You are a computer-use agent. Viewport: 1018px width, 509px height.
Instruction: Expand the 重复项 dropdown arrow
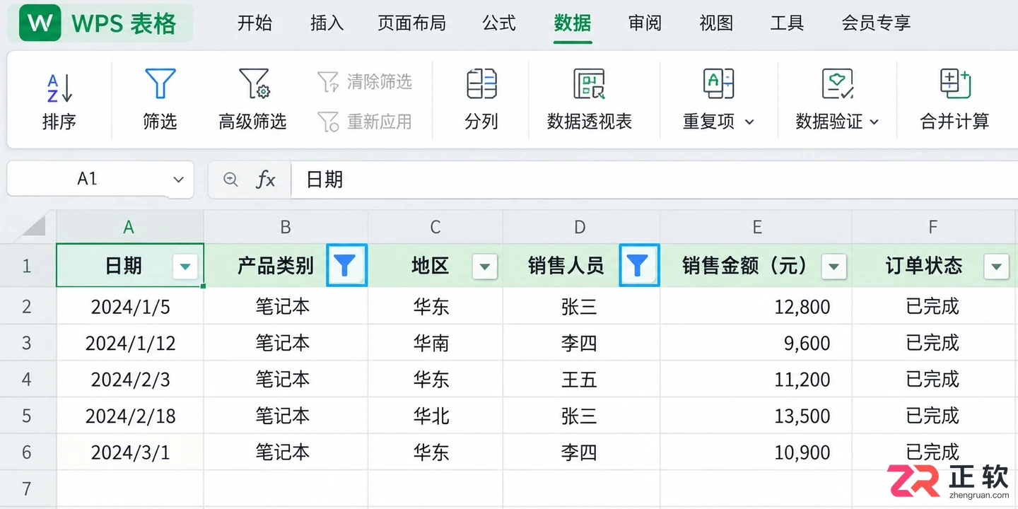click(749, 122)
